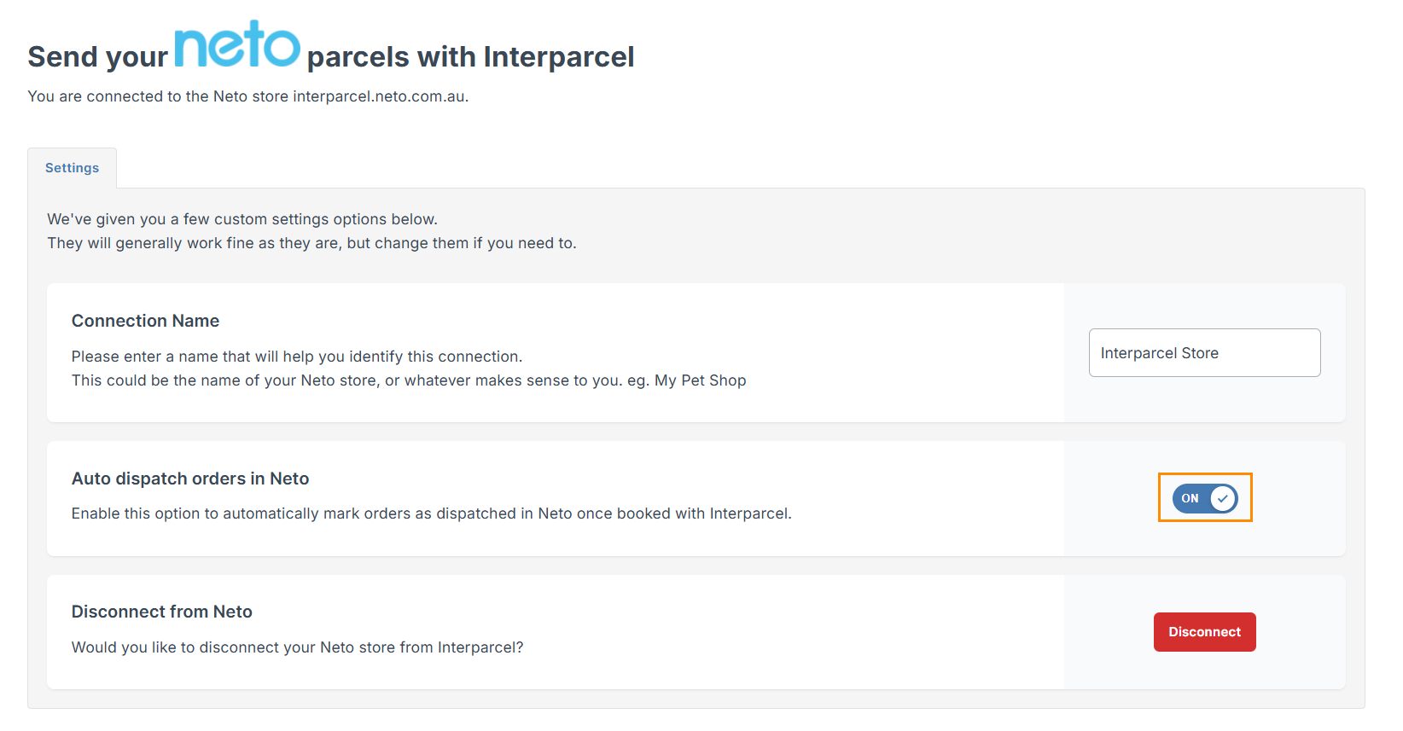This screenshot has height=731, width=1403.
Task: Click the 'parcels with Interparcel' title text
Action: (470, 57)
